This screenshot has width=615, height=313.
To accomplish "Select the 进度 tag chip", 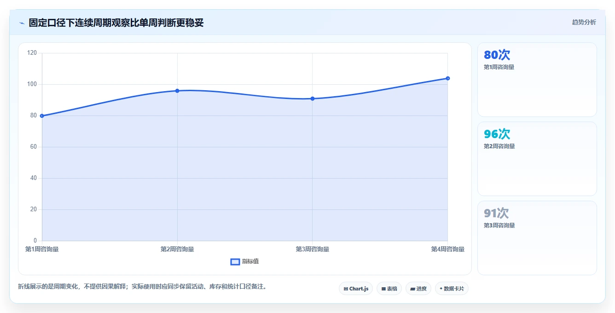I will pos(418,289).
